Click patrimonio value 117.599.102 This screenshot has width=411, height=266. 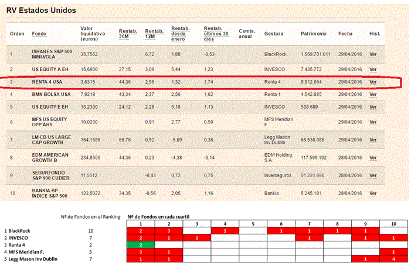[314, 158]
